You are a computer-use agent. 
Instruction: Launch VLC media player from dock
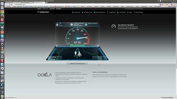[2, 48]
